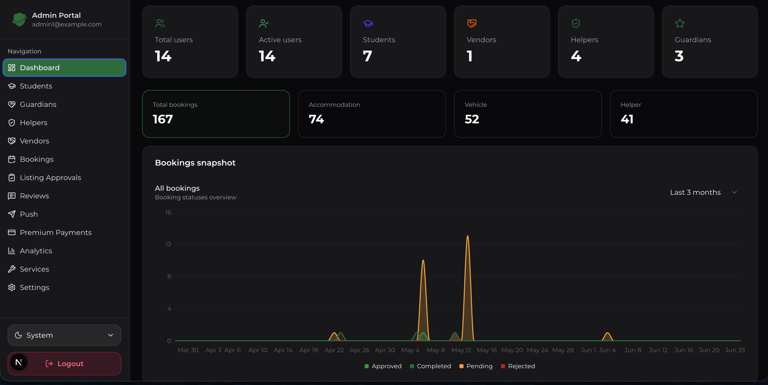Click the Logout button
The image size is (768, 385).
pos(64,364)
